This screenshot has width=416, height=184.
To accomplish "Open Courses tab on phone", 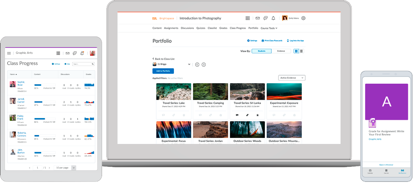I will [386, 171].
